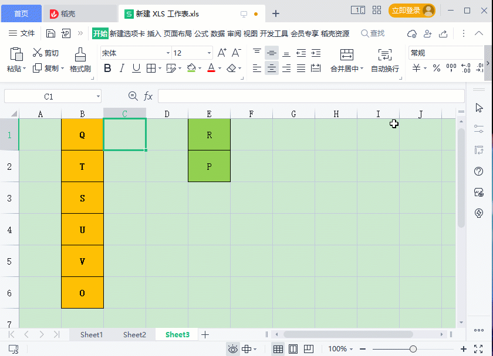This screenshot has height=356, width=493.
Task: Click the increase decimal places icon
Action: click(465, 68)
